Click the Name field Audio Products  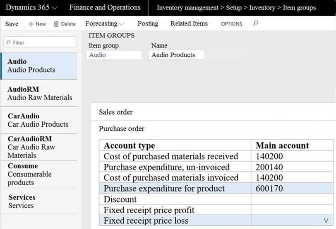tap(176, 55)
